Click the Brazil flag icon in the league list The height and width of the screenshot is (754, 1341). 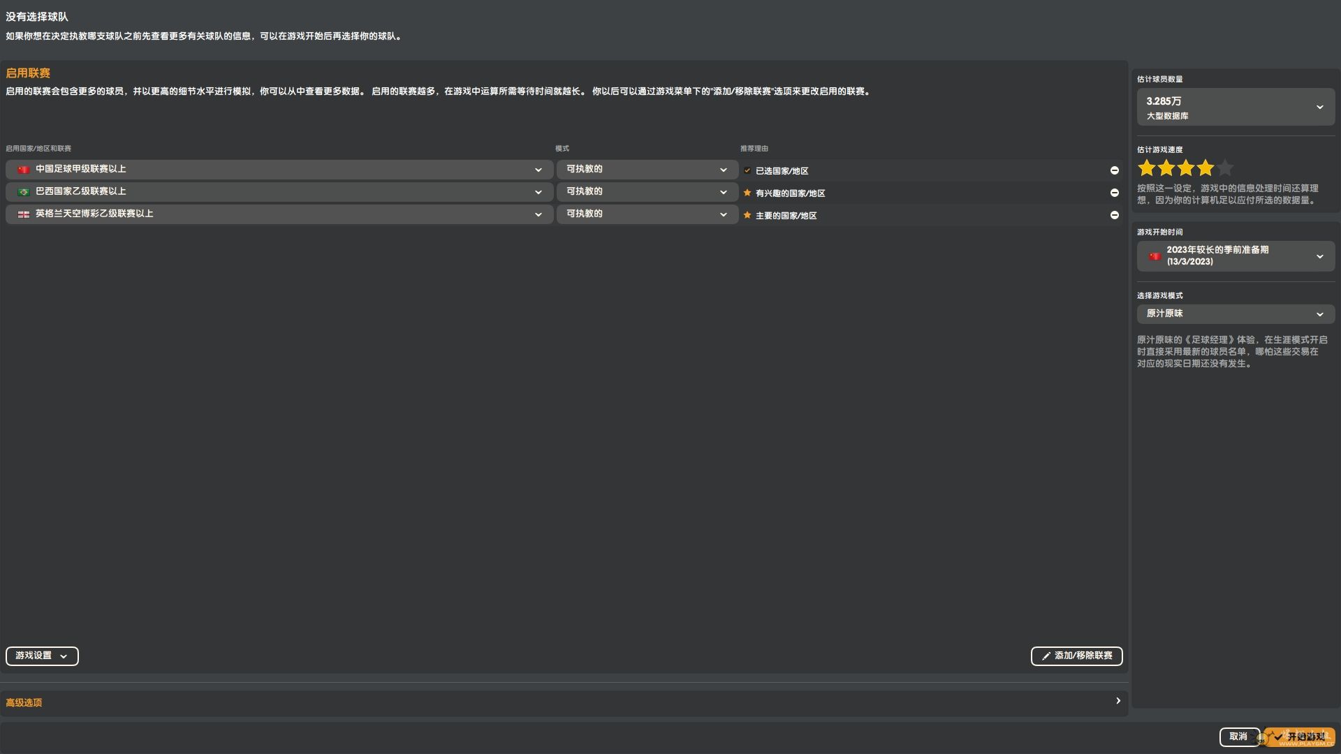(x=24, y=192)
